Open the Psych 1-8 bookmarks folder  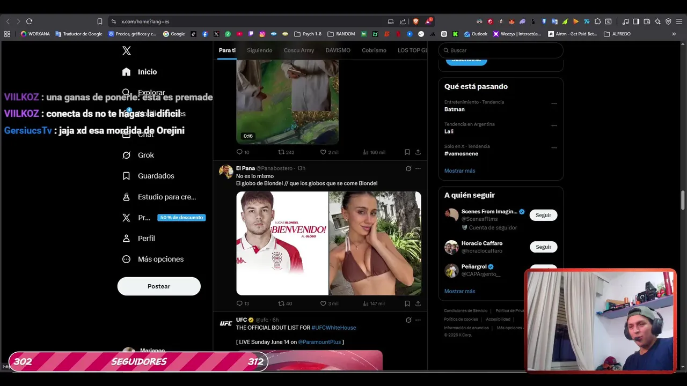(308, 34)
